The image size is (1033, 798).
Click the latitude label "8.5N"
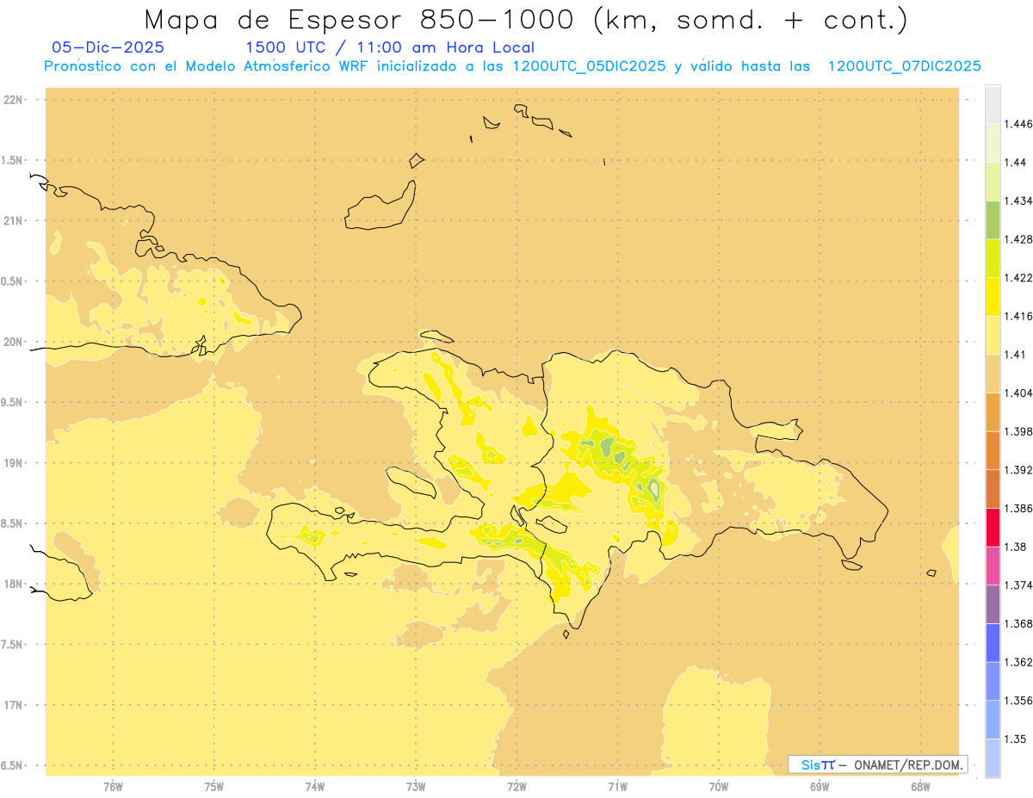[12, 523]
